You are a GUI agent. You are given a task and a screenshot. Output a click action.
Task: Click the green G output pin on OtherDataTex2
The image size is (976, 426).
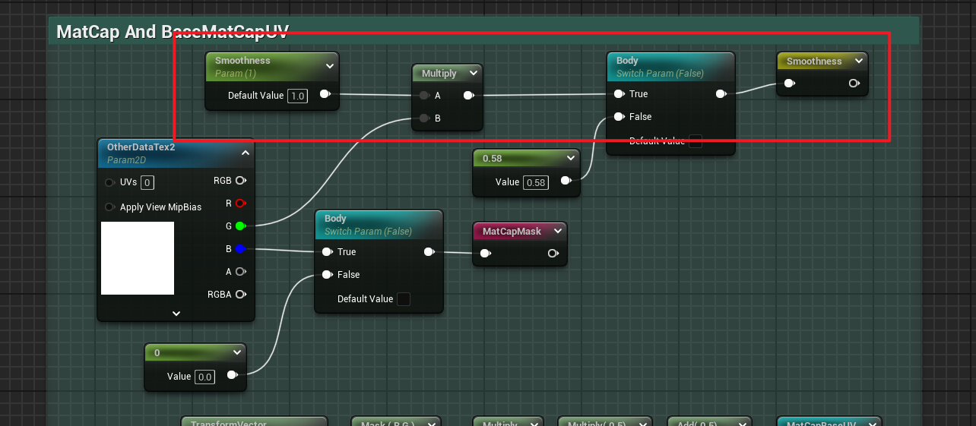240,226
